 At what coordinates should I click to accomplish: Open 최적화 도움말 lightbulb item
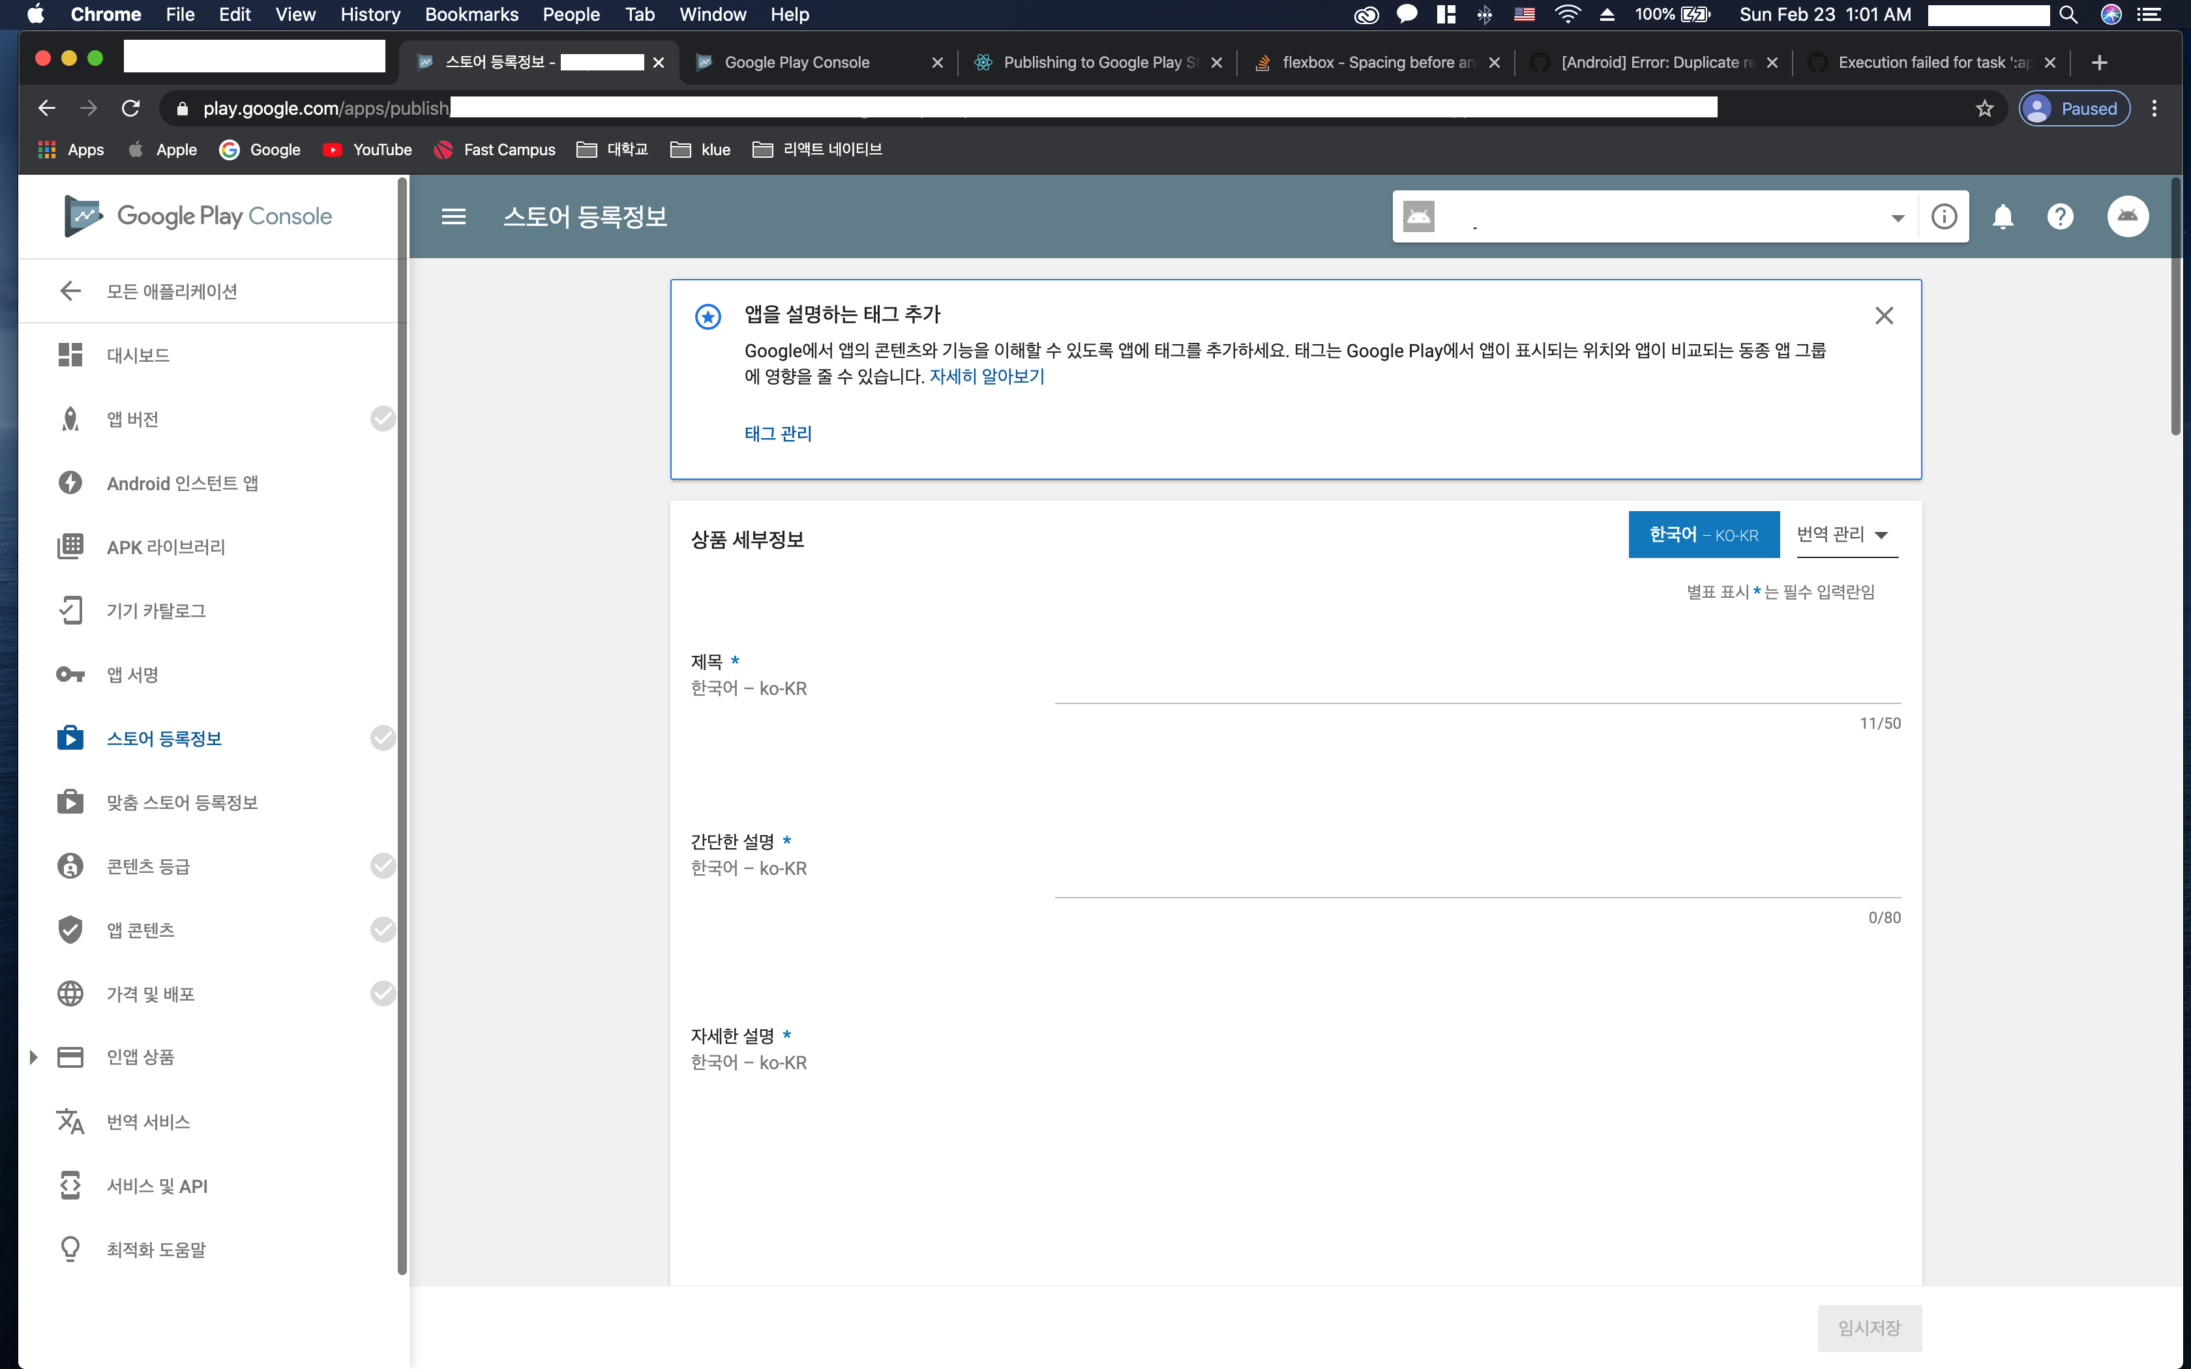click(x=70, y=1250)
